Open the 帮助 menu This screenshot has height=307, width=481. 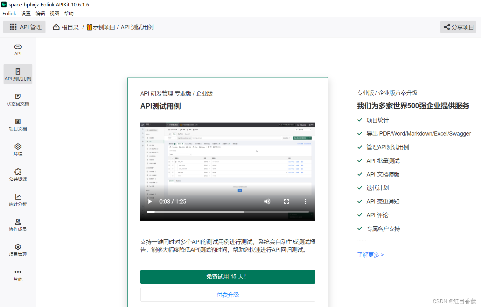coord(69,13)
